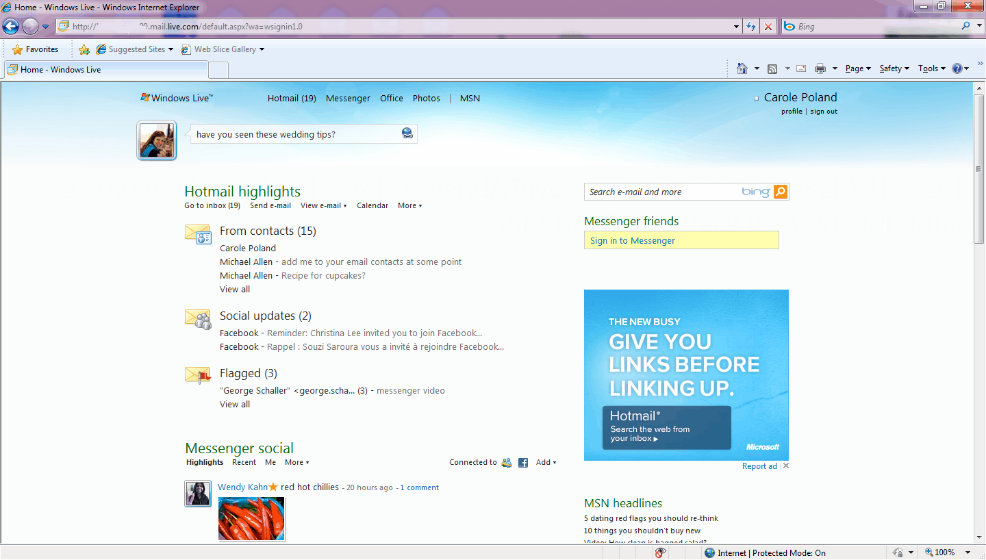Image resolution: width=986 pixels, height=560 pixels.
Task: Click the Facebook connected service icon
Action: click(x=523, y=463)
